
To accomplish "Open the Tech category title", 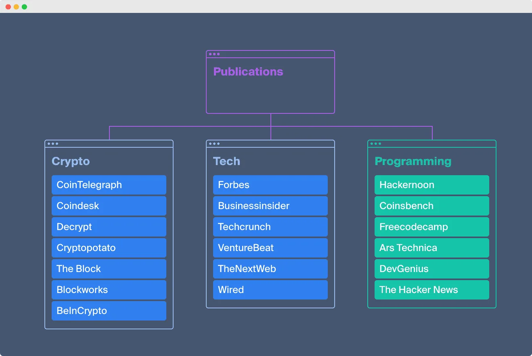I will (x=226, y=161).
